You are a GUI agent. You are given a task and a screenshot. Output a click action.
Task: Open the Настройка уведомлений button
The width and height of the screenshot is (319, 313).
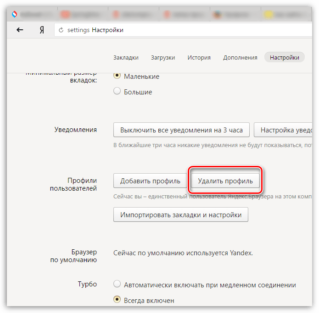pos(283,130)
